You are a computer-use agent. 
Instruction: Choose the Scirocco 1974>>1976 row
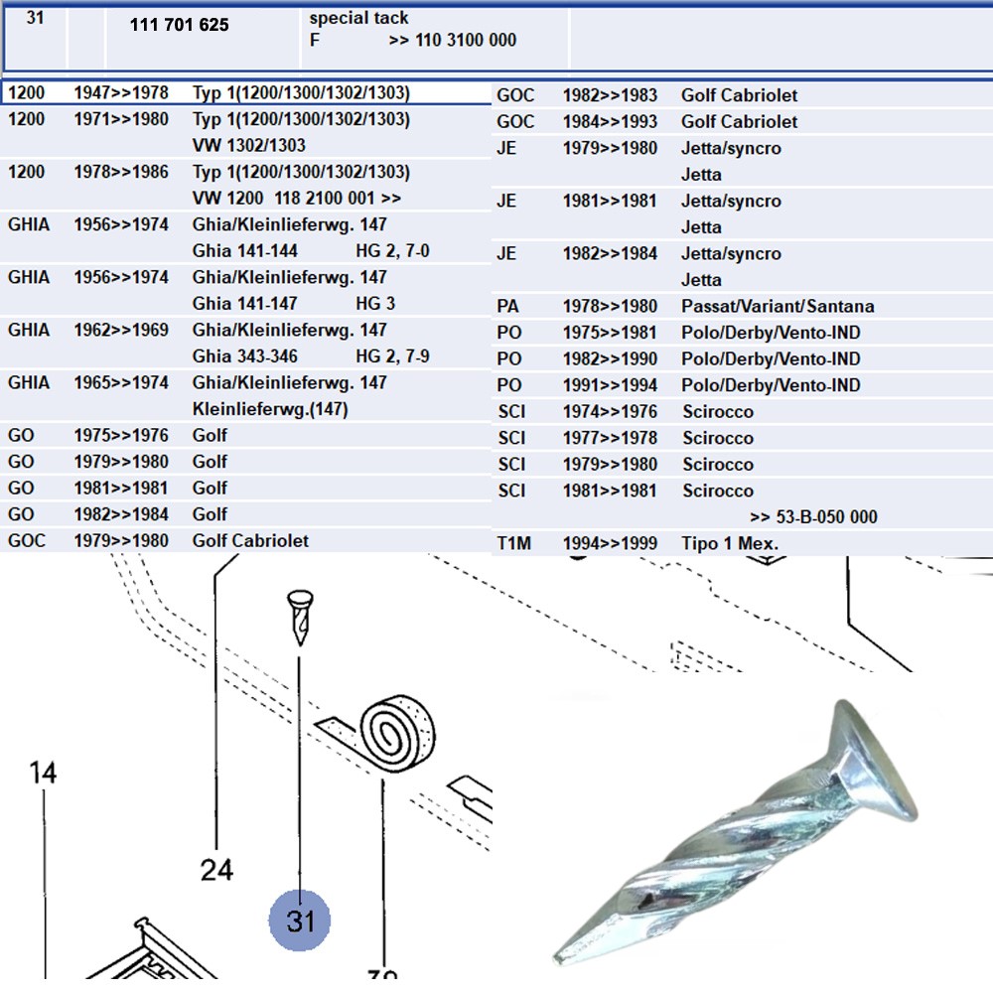pyautogui.click(x=717, y=412)
